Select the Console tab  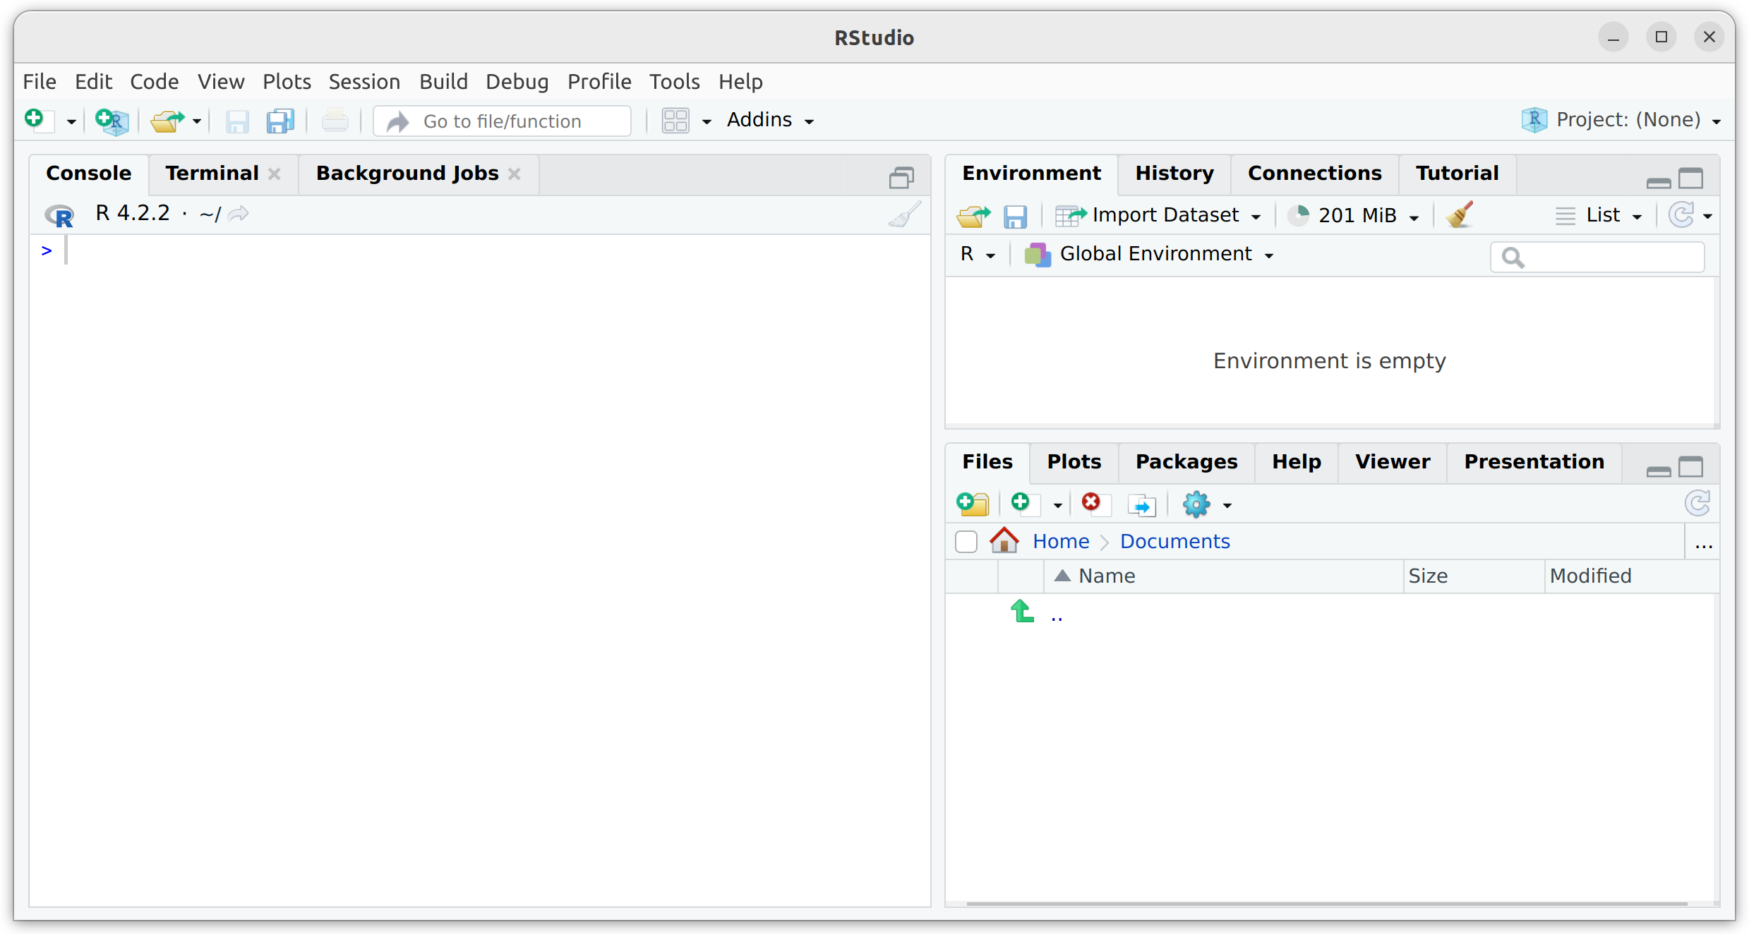point(89,174)
